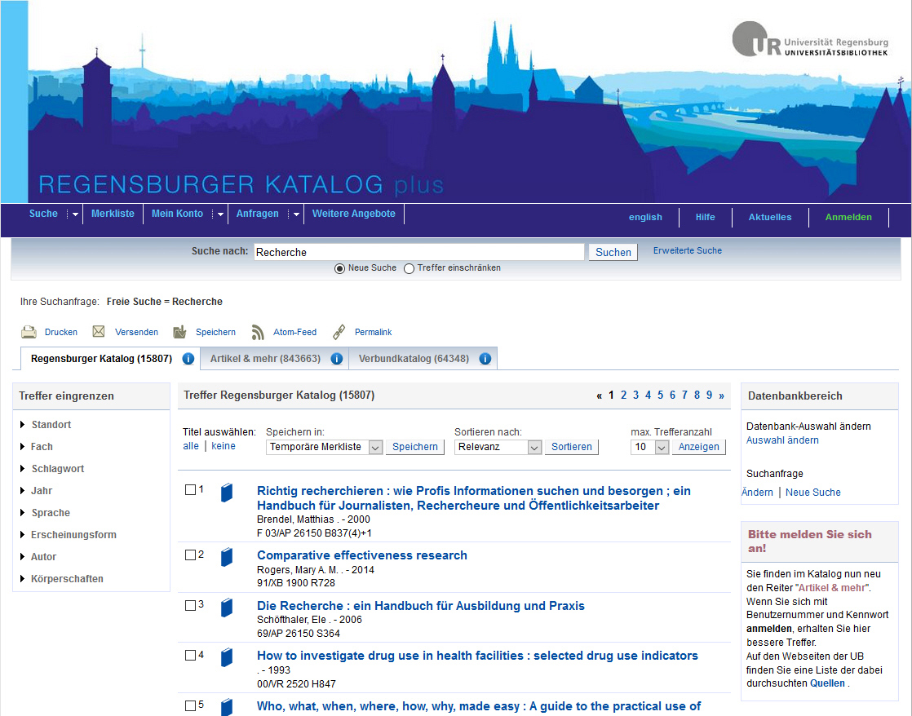Open info icon next to Verbundkatalog tab
The image size is (912, 716).
point(485,359)
